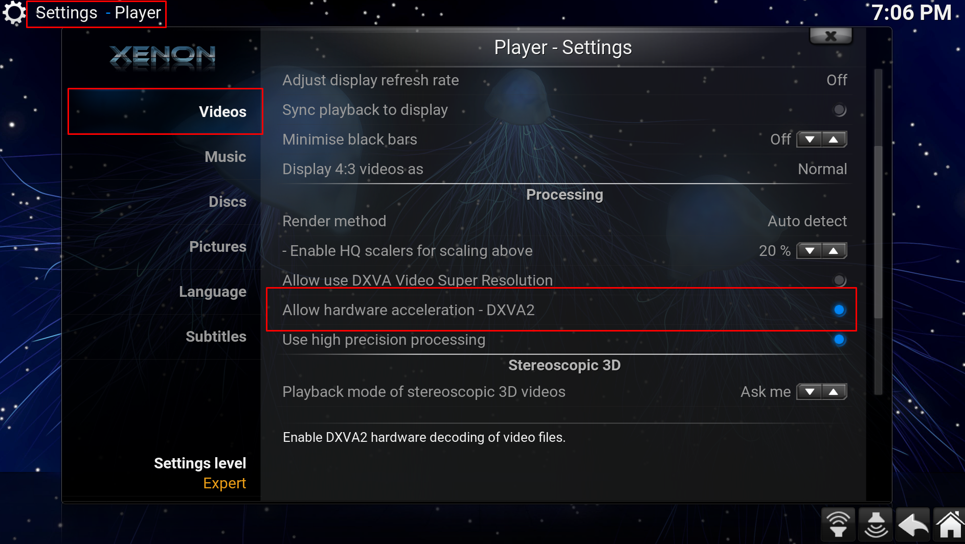Image resolution: width=965 pixels, height=544 pixels.
Task: Open Adjust display refresh rate options
Action: (564, 80)
